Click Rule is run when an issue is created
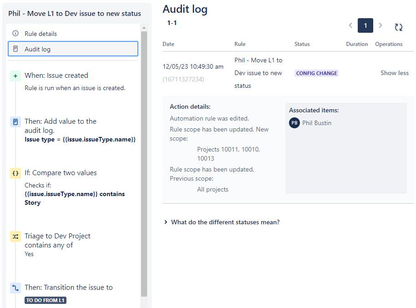The image size is (416, 308). click(75, 88)
